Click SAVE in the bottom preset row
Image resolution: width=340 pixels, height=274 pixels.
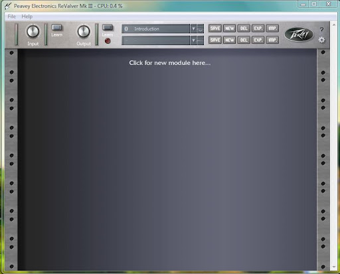point(215,40)
